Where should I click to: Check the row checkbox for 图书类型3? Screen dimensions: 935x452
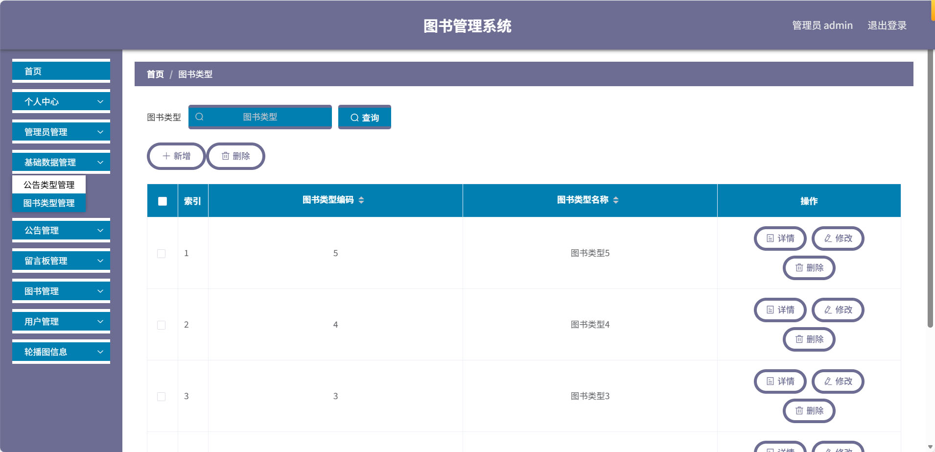point(161,397)
